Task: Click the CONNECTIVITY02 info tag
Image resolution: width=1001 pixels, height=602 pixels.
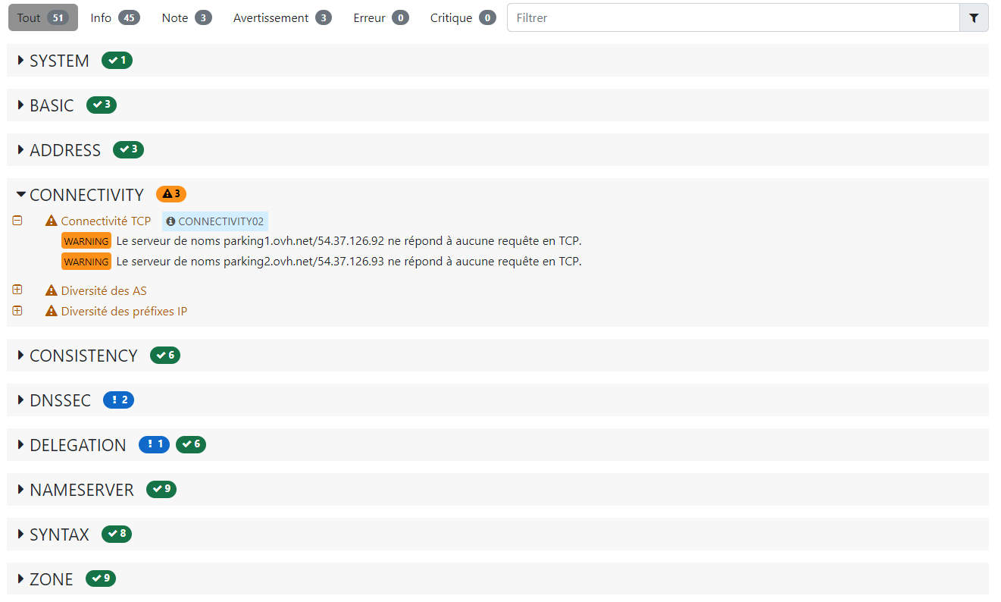Action: click(215, 221)
